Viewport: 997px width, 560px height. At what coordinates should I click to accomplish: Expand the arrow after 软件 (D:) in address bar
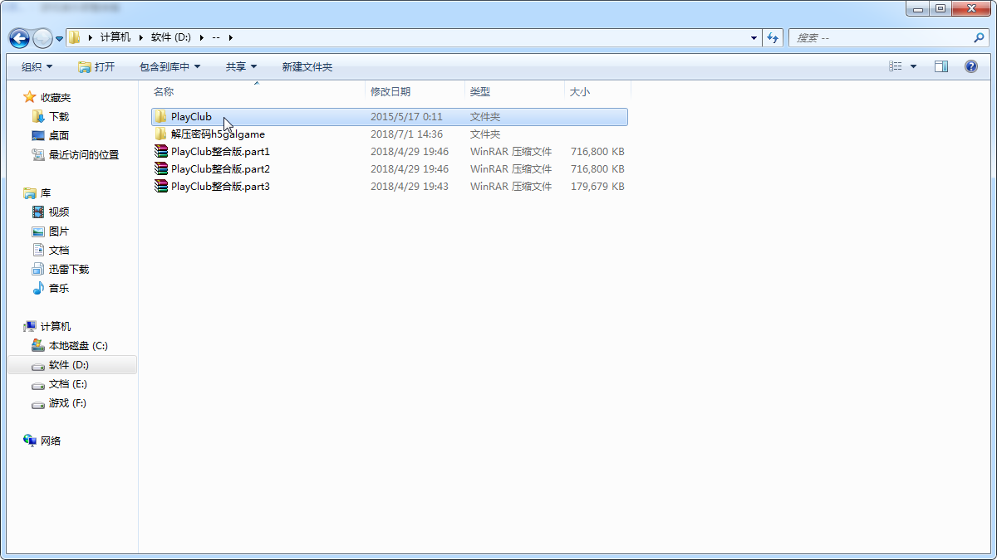pyautogui.click(x=202, y=38)
